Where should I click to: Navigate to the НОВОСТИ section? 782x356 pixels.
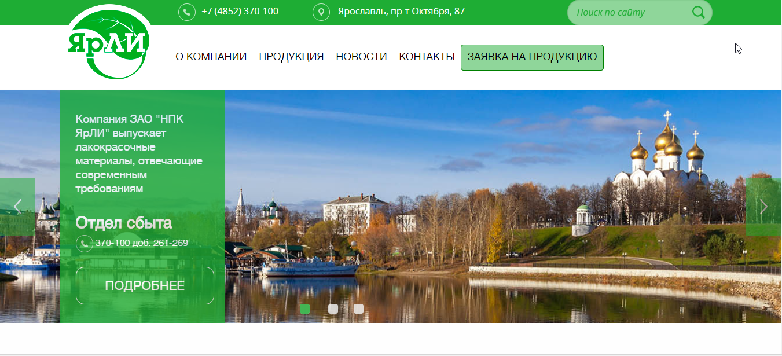[x=361, y=57]
